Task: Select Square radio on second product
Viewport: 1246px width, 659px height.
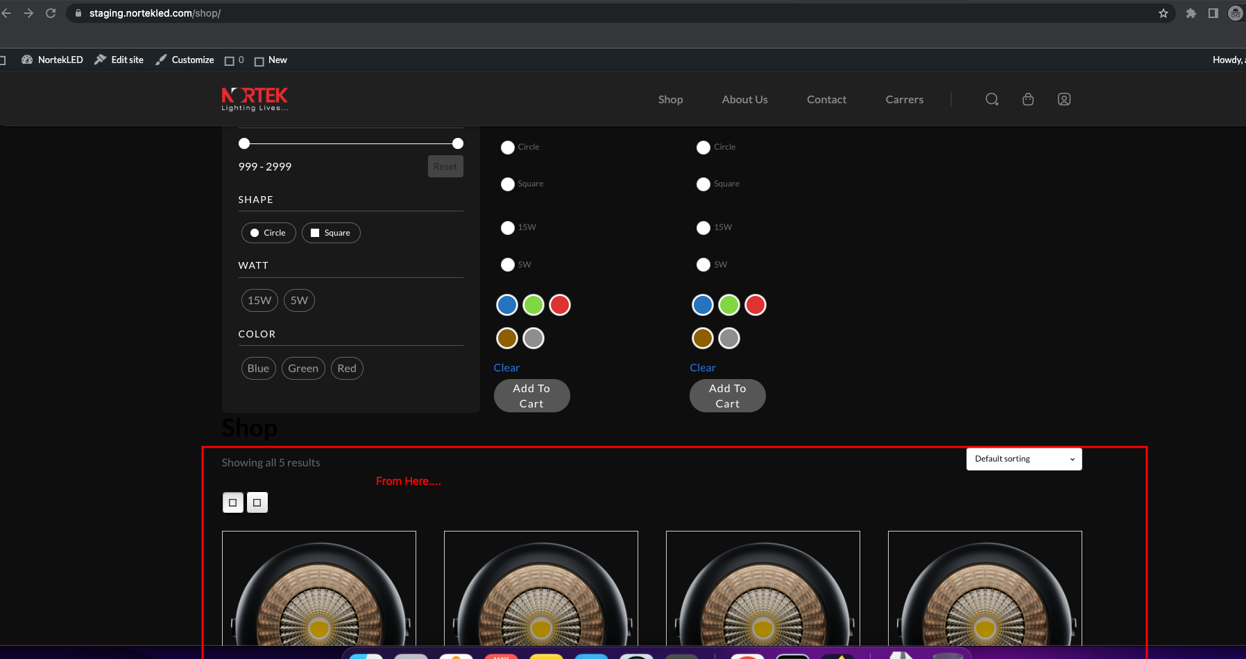Action: pos(703,184)
